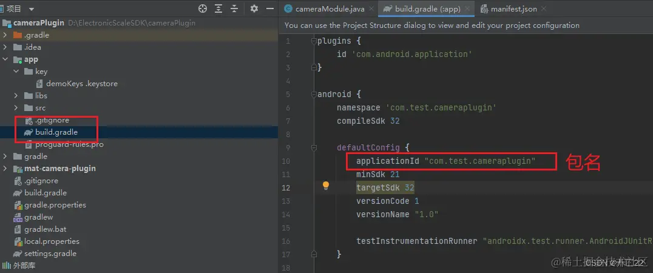Click the gradle elephant icon beside settings.gradle
The height and width of the screenshot is (273, 653).
tap(18, 254)
